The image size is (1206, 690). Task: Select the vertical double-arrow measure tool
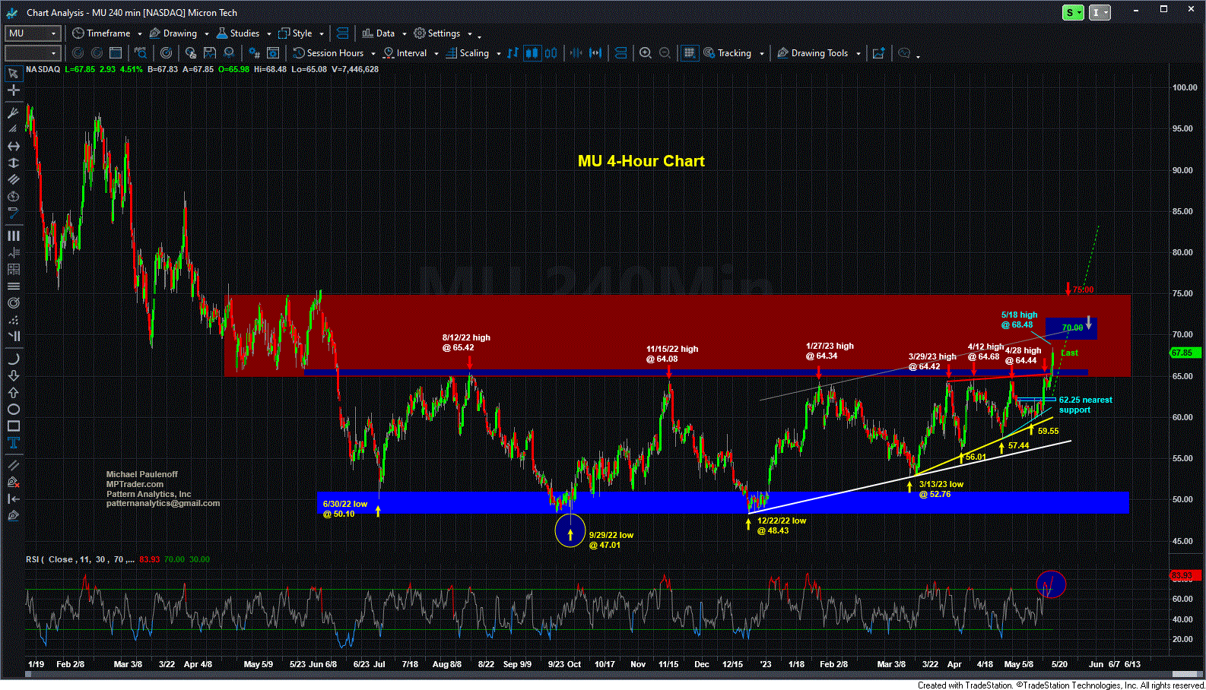tap(13, 163)
